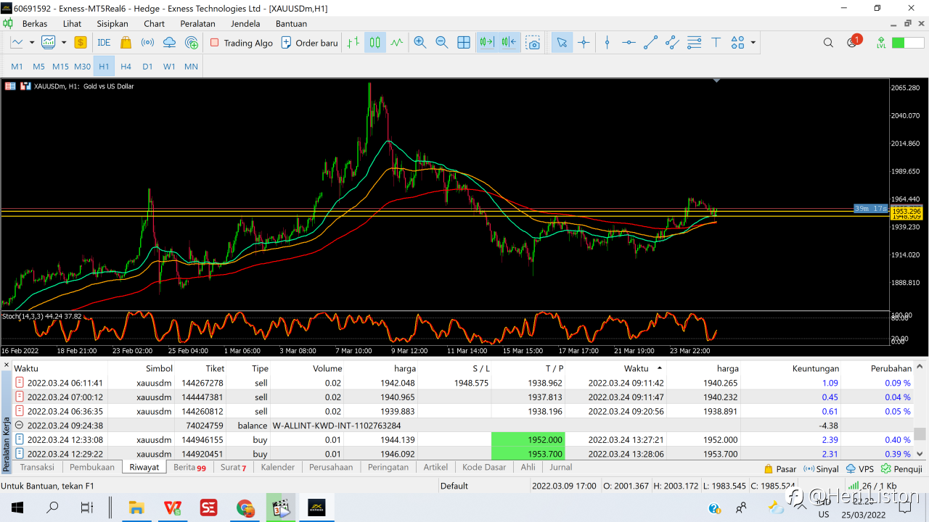Add a text label tool
This screenshot has width=929, height=522.
[x=716, y=43]
